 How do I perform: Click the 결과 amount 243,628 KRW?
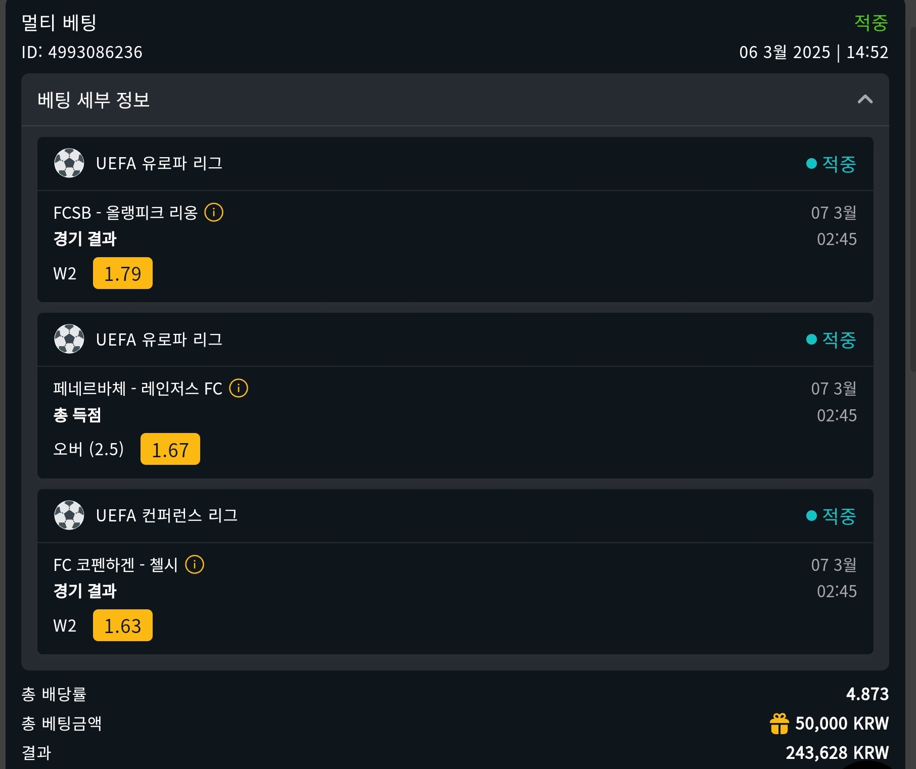click(837, 752)
